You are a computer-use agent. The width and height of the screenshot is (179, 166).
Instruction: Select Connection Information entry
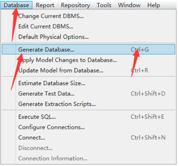click(88, 158)
